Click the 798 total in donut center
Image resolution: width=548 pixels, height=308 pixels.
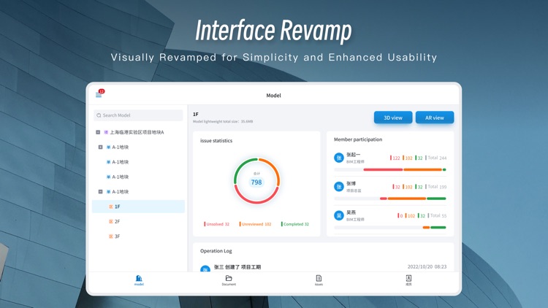coord(256,182)
